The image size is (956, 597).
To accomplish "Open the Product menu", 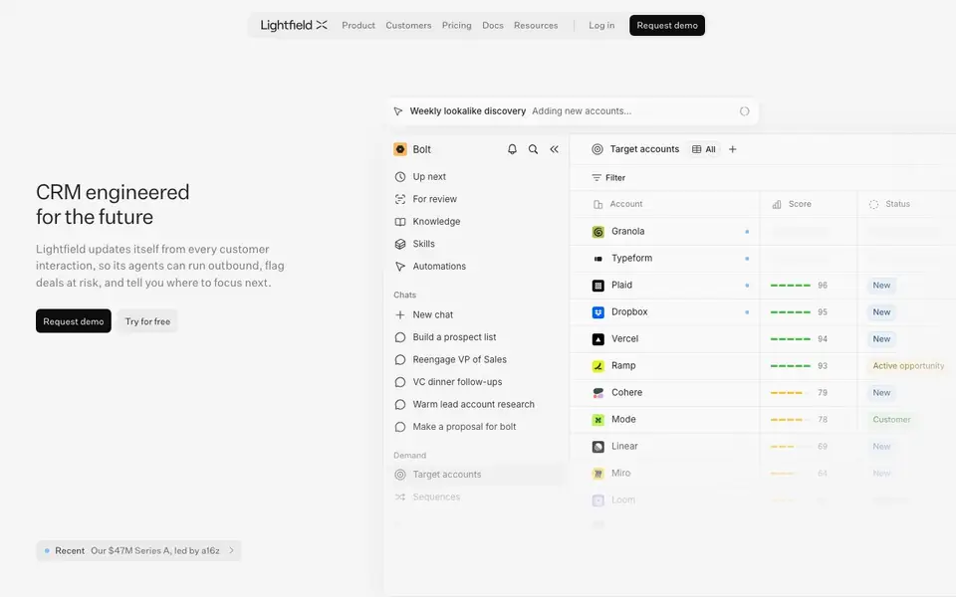I will (358, 26).
